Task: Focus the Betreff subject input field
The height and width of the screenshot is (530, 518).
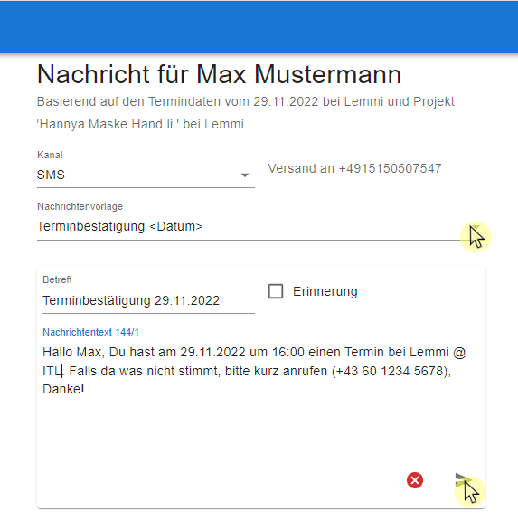Action: point(148,300)
